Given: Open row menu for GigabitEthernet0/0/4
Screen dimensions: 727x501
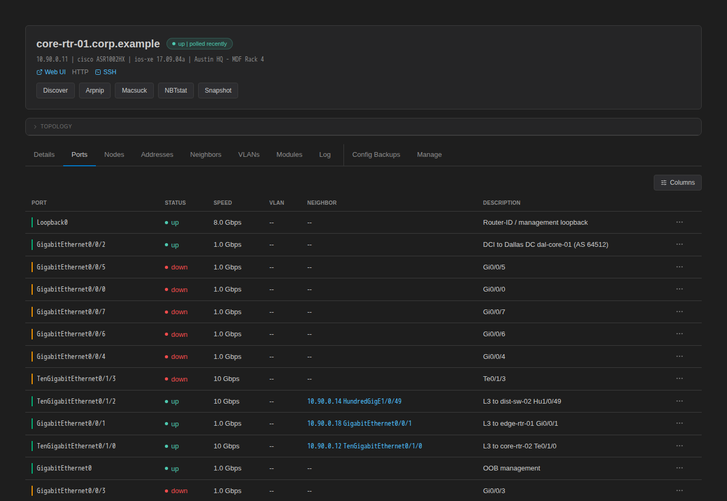Looking at the screenshot, I should click(680, 356).
